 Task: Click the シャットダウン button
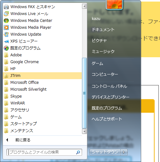click(x=105, y=152)
